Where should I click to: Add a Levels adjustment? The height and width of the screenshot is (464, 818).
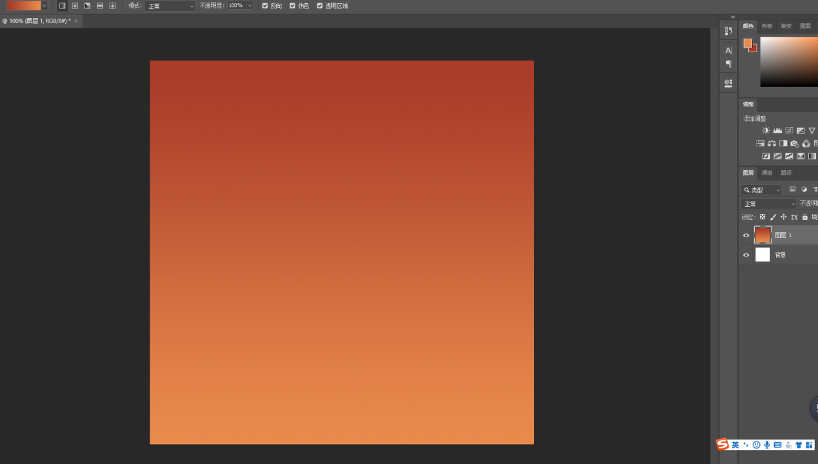point(777,130)
